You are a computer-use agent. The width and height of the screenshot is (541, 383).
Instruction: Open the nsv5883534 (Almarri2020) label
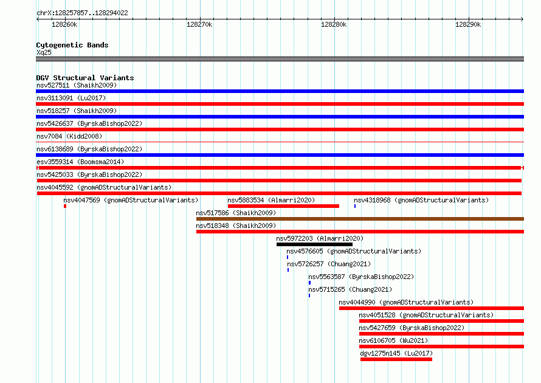271,200
